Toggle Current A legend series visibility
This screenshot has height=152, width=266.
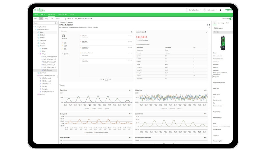(86, 109)
